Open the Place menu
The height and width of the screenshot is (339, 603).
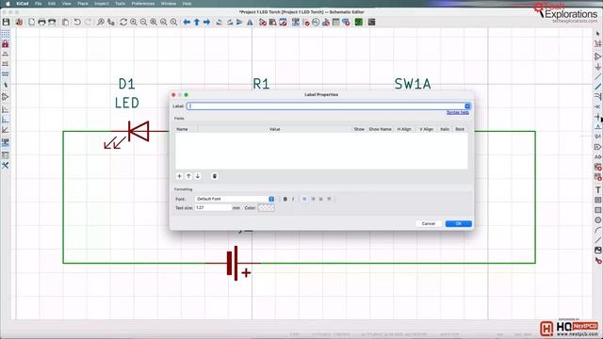[83, 4]
